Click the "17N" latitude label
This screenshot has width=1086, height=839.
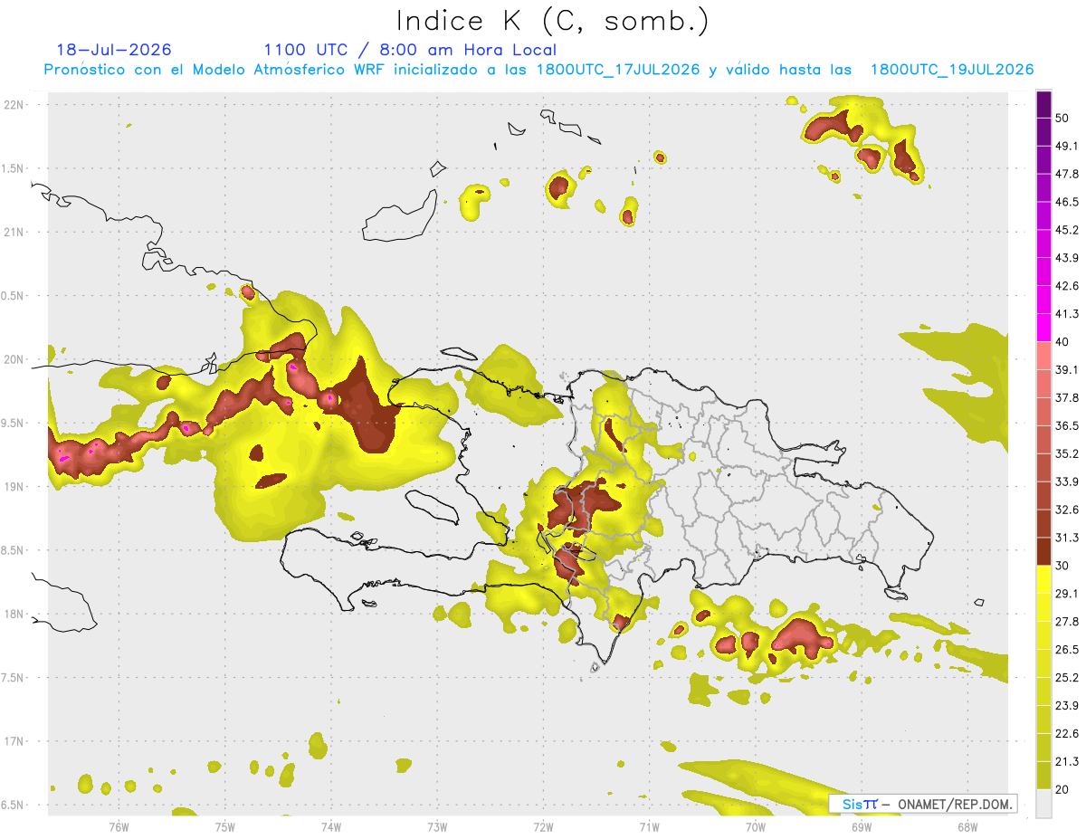(x=15, y=742)
